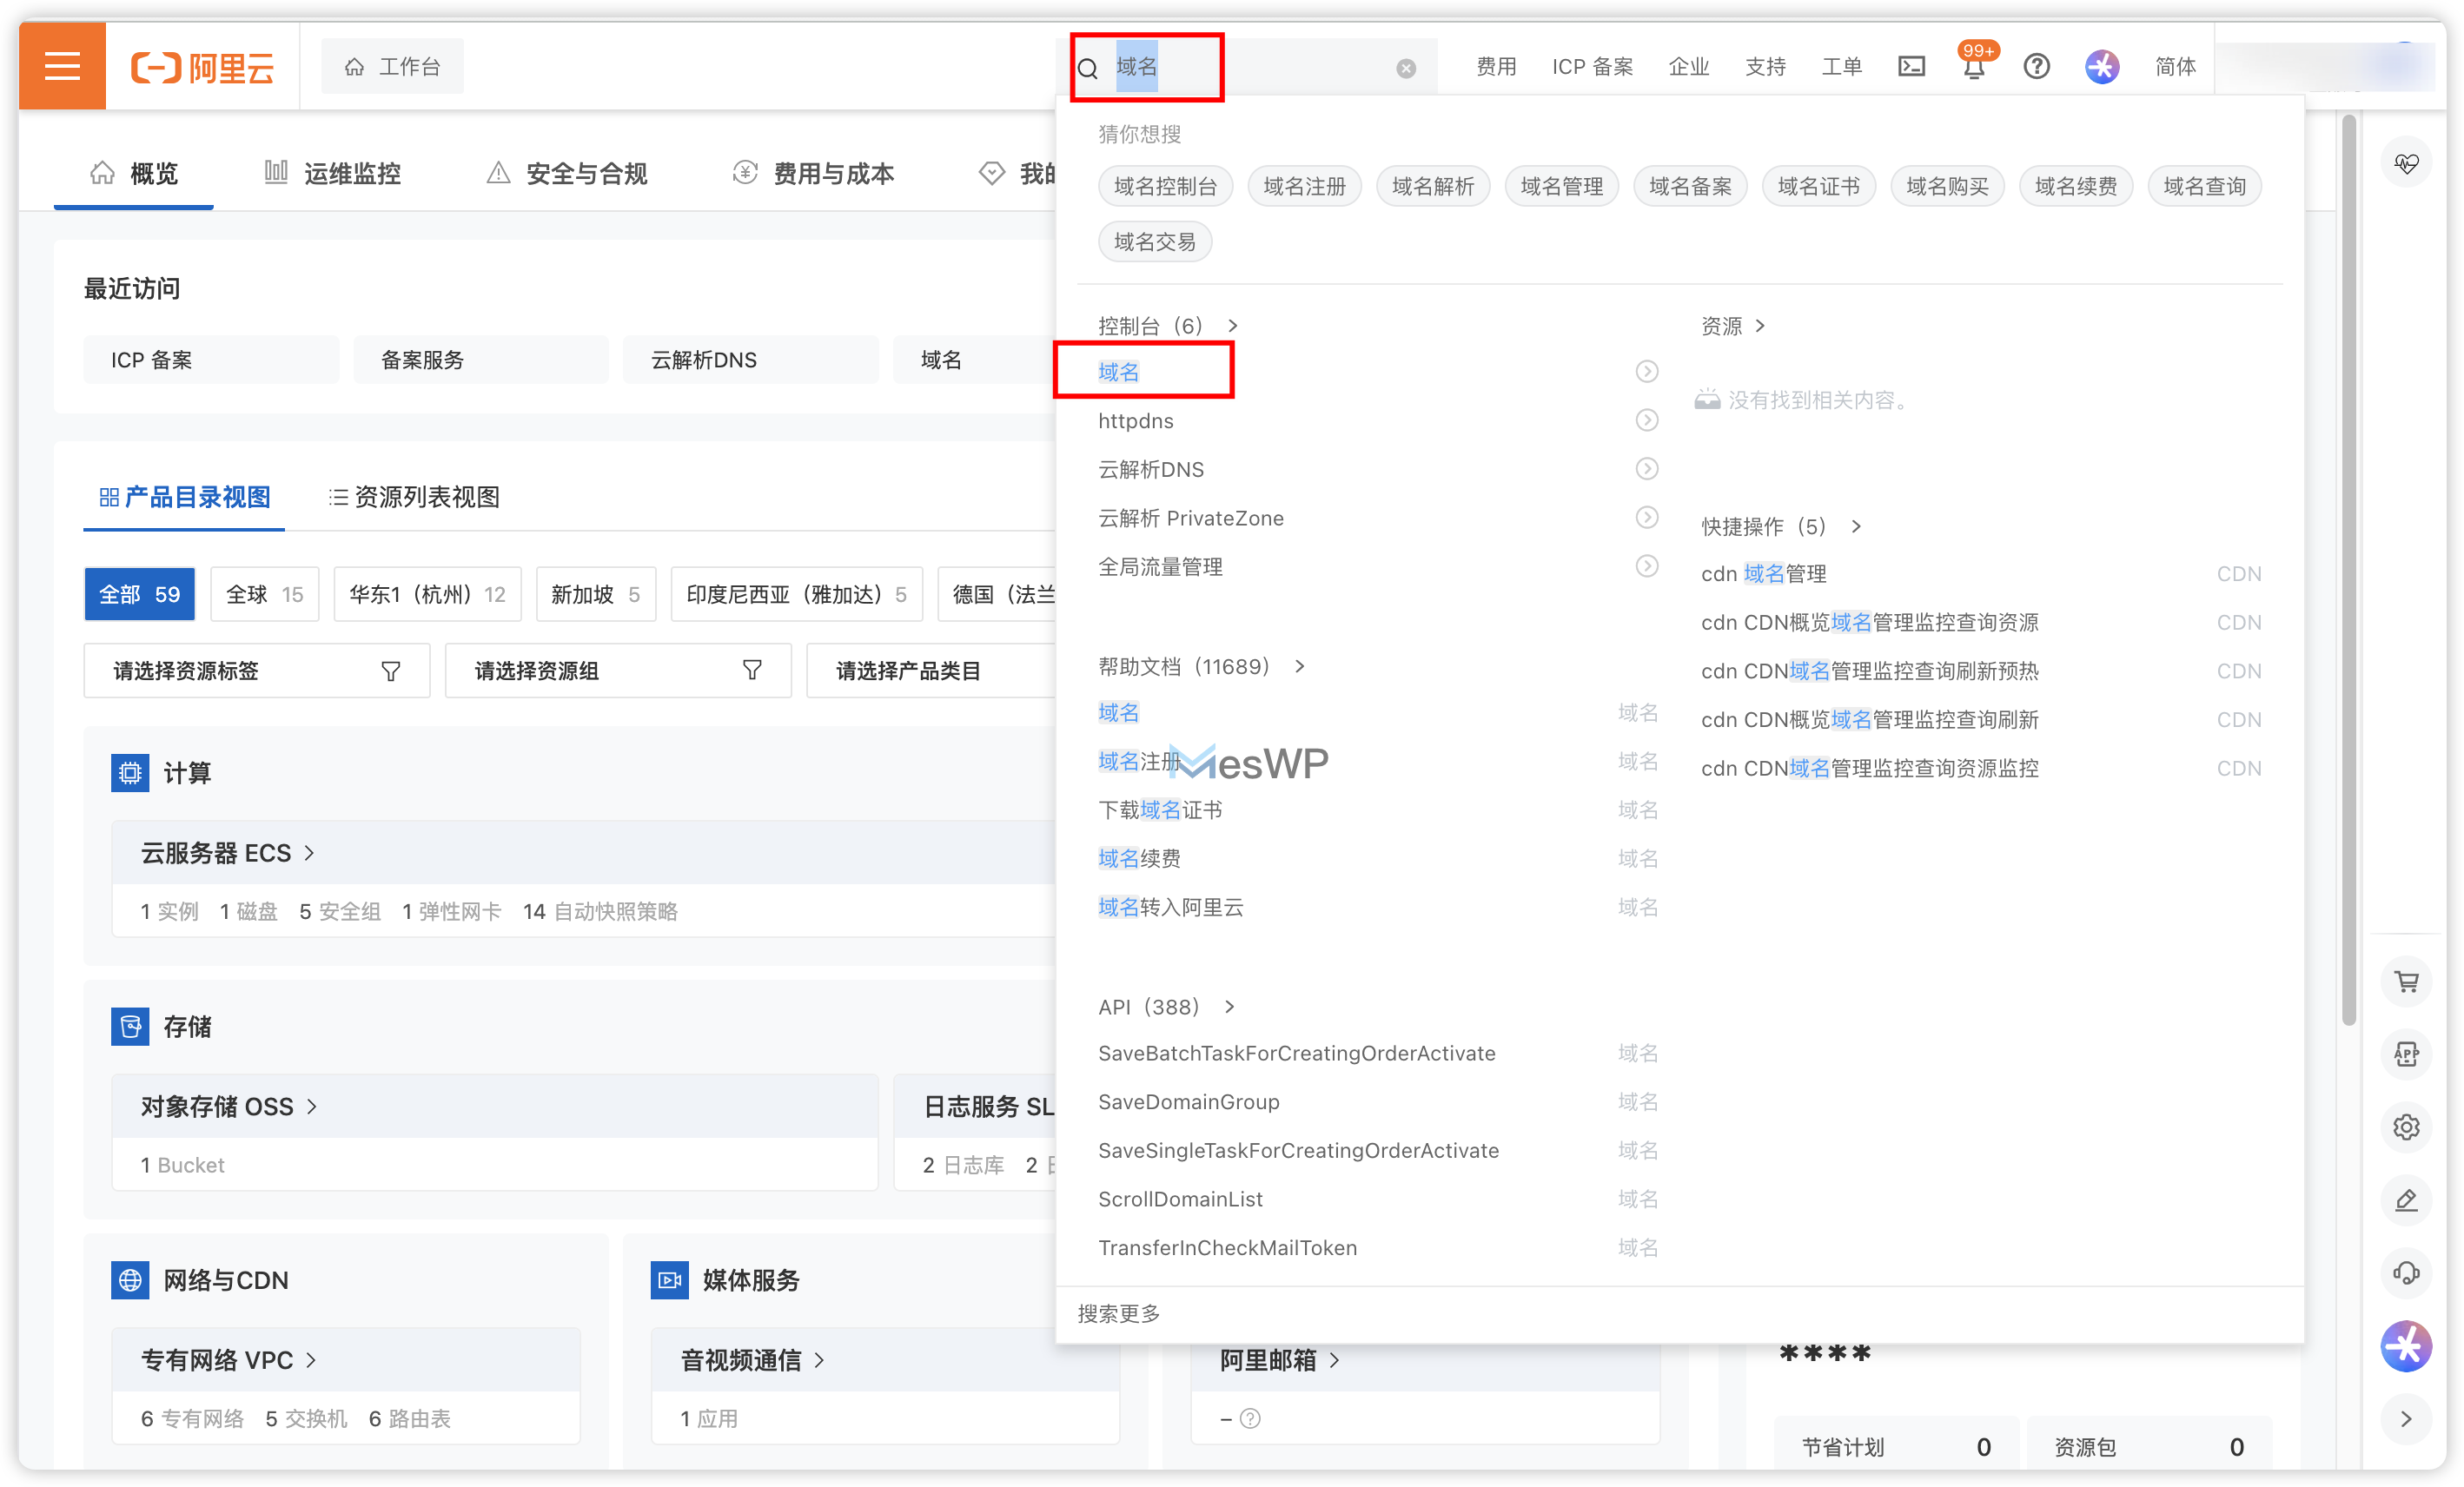Click the 域名注册 suggestion chip
2464x1487 pixels.
(1304, 186)
